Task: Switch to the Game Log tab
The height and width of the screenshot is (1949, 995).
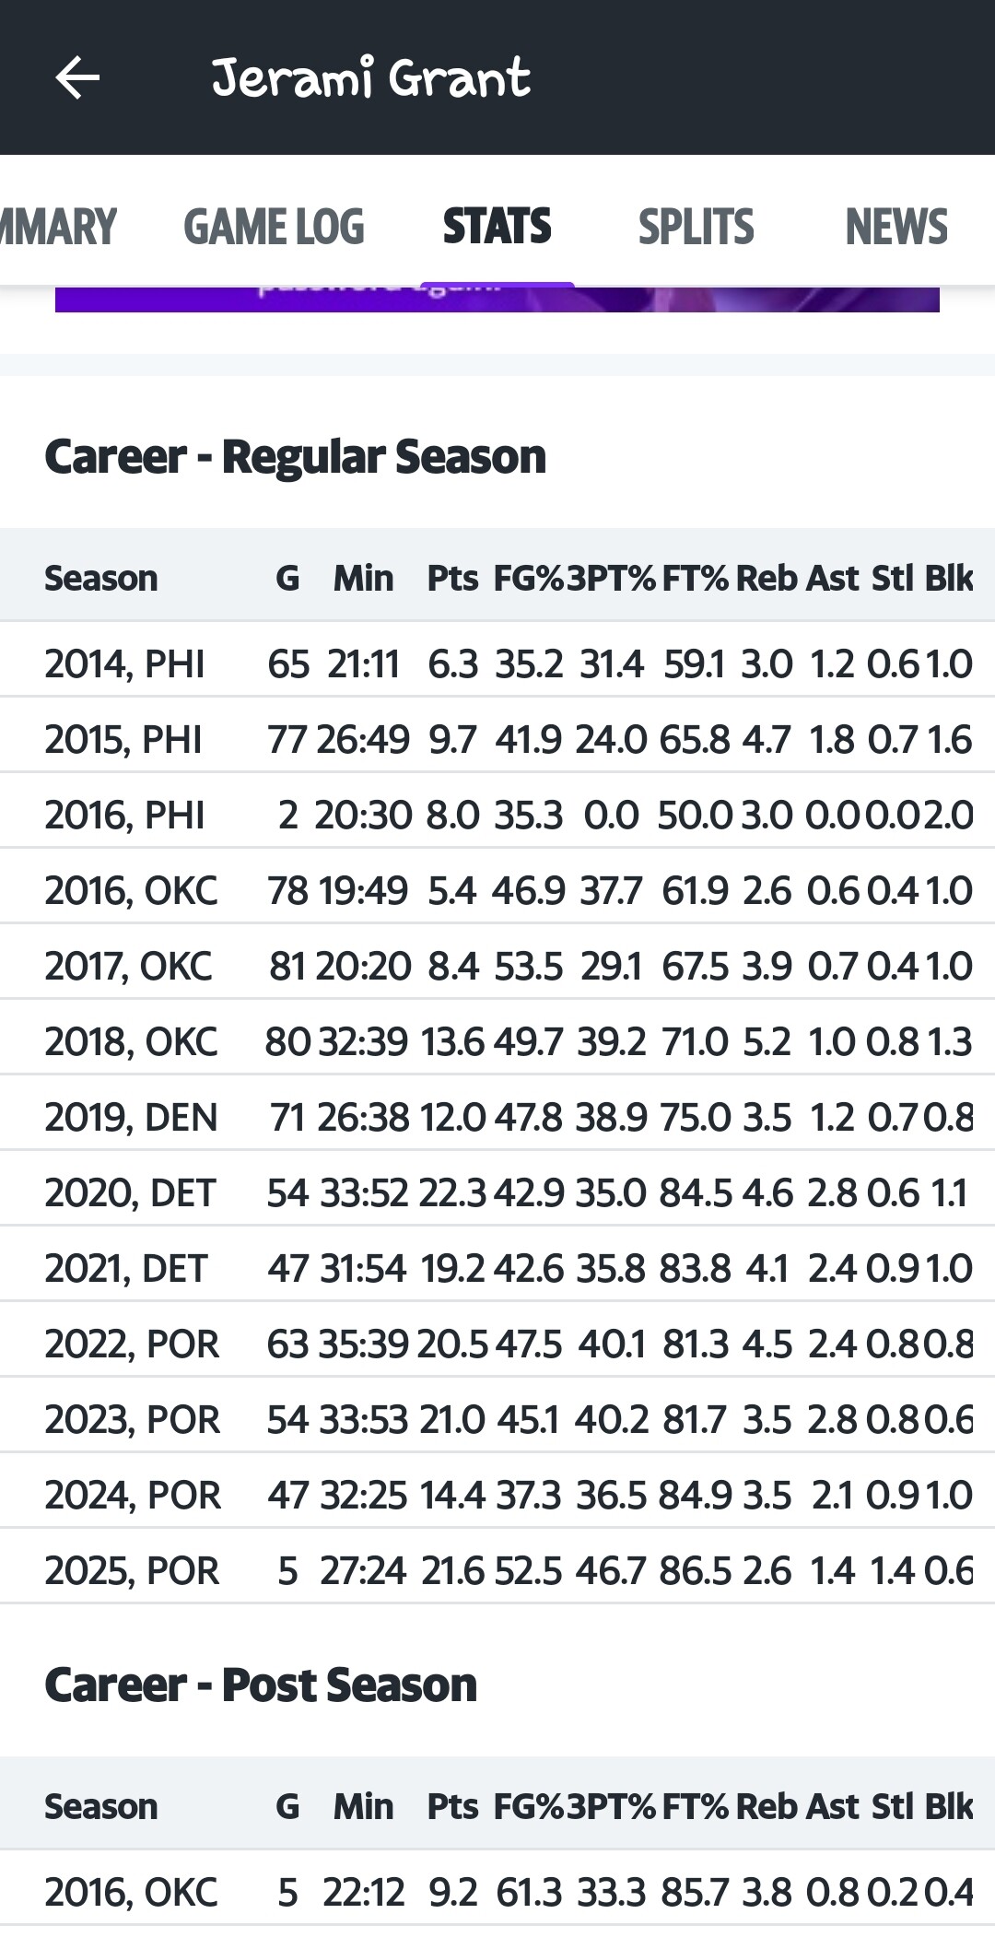Action: [x=274, y=227]
